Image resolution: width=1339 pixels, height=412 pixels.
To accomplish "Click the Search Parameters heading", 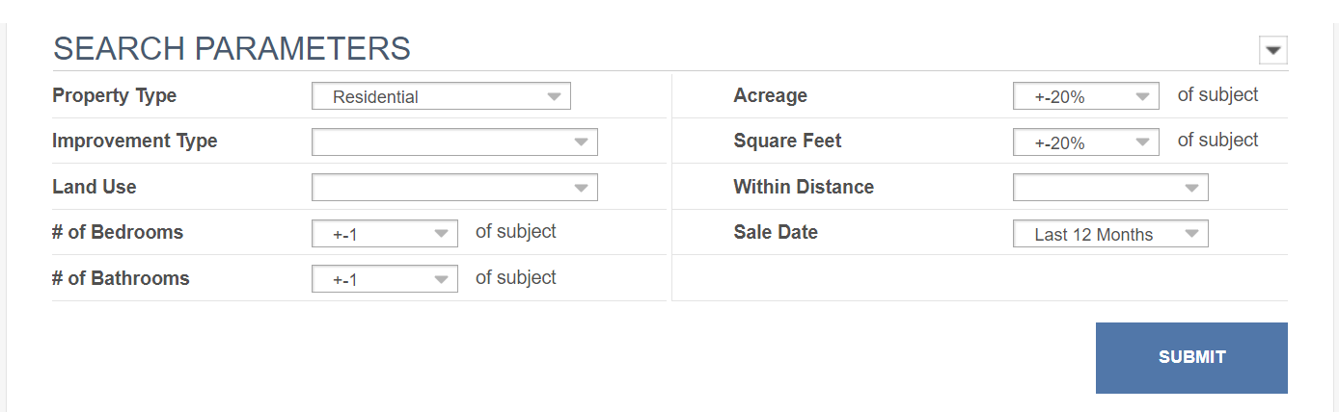I will click(232, 48).
